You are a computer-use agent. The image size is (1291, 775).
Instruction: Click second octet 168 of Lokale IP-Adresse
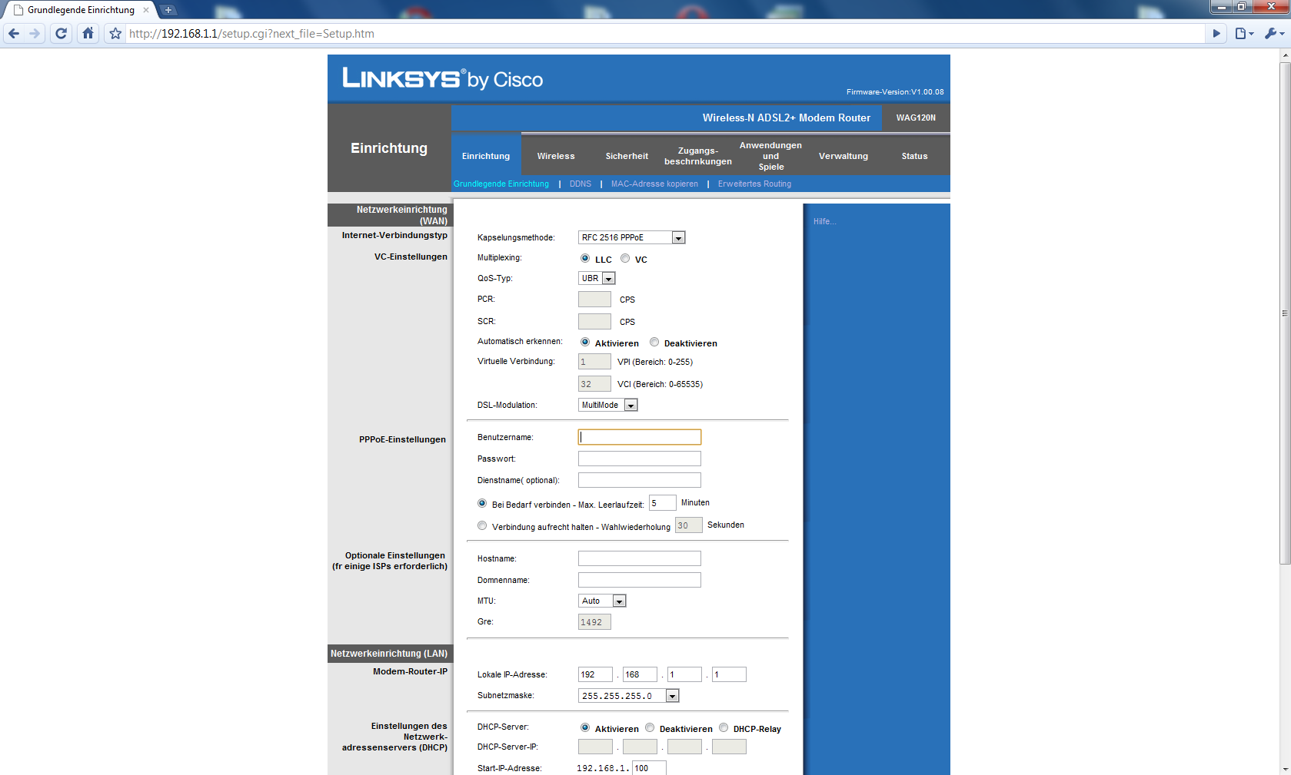pyautogui.click(x=640, y=674)
